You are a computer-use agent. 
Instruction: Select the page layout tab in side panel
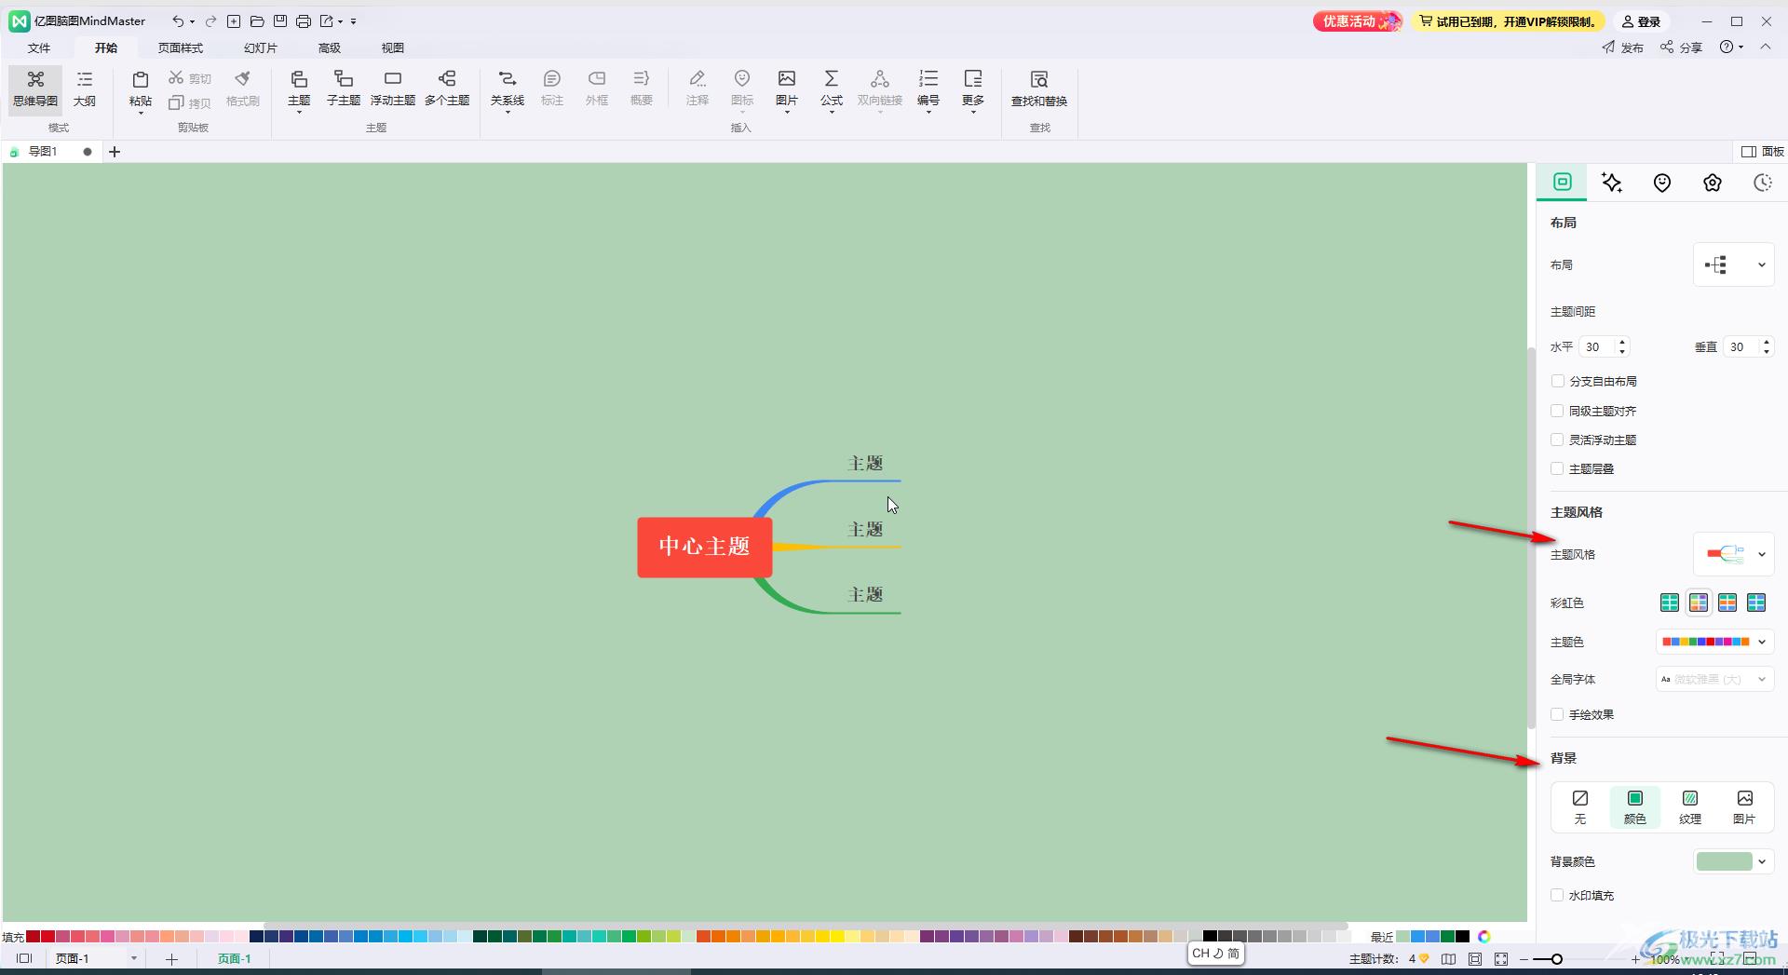1563,183
